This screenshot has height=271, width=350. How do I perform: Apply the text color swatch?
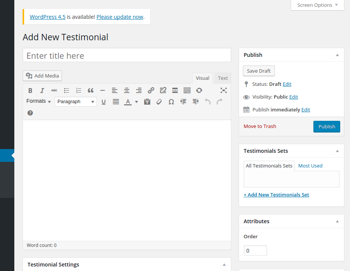[x=127, y=102]
